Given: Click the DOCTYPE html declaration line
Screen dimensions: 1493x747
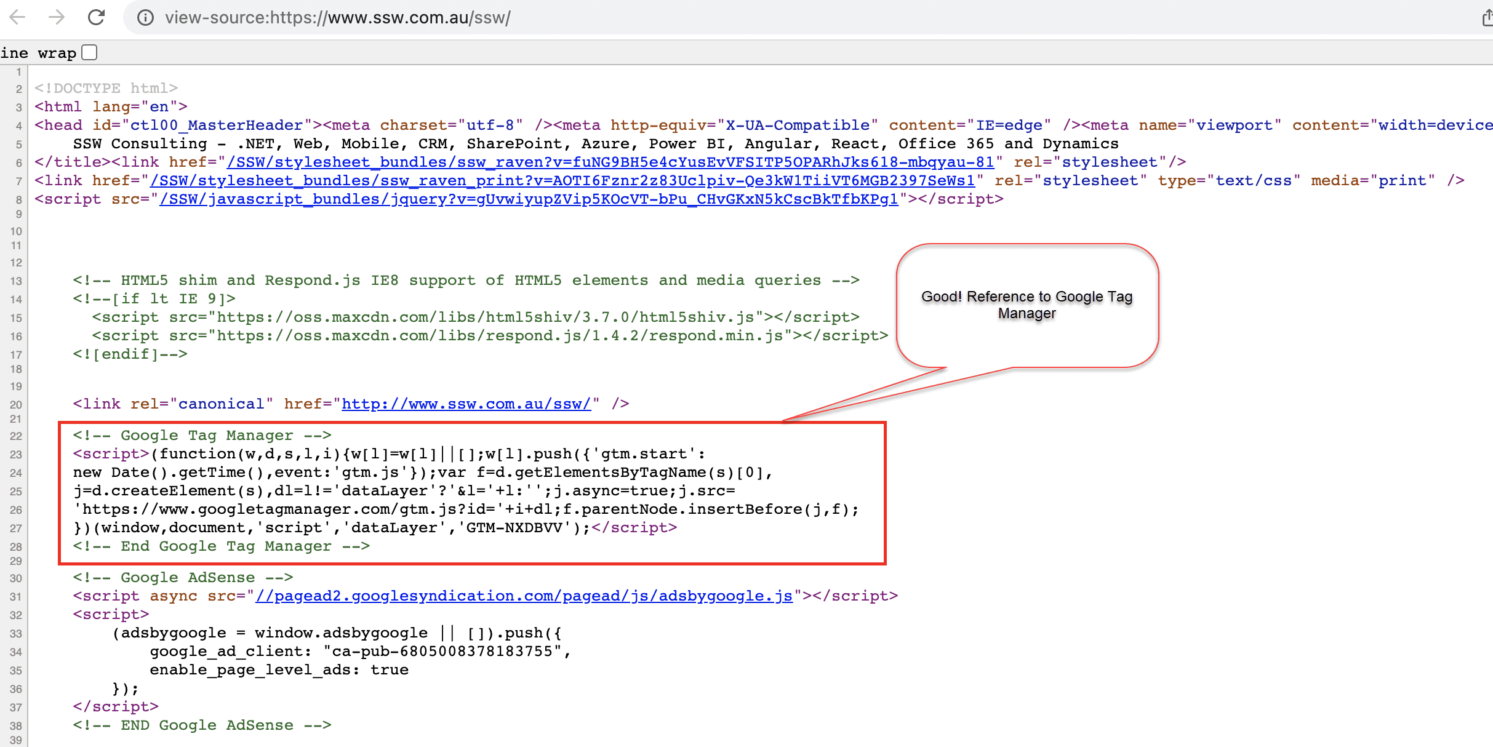Looking at the screenshot, I should point(106,89).
